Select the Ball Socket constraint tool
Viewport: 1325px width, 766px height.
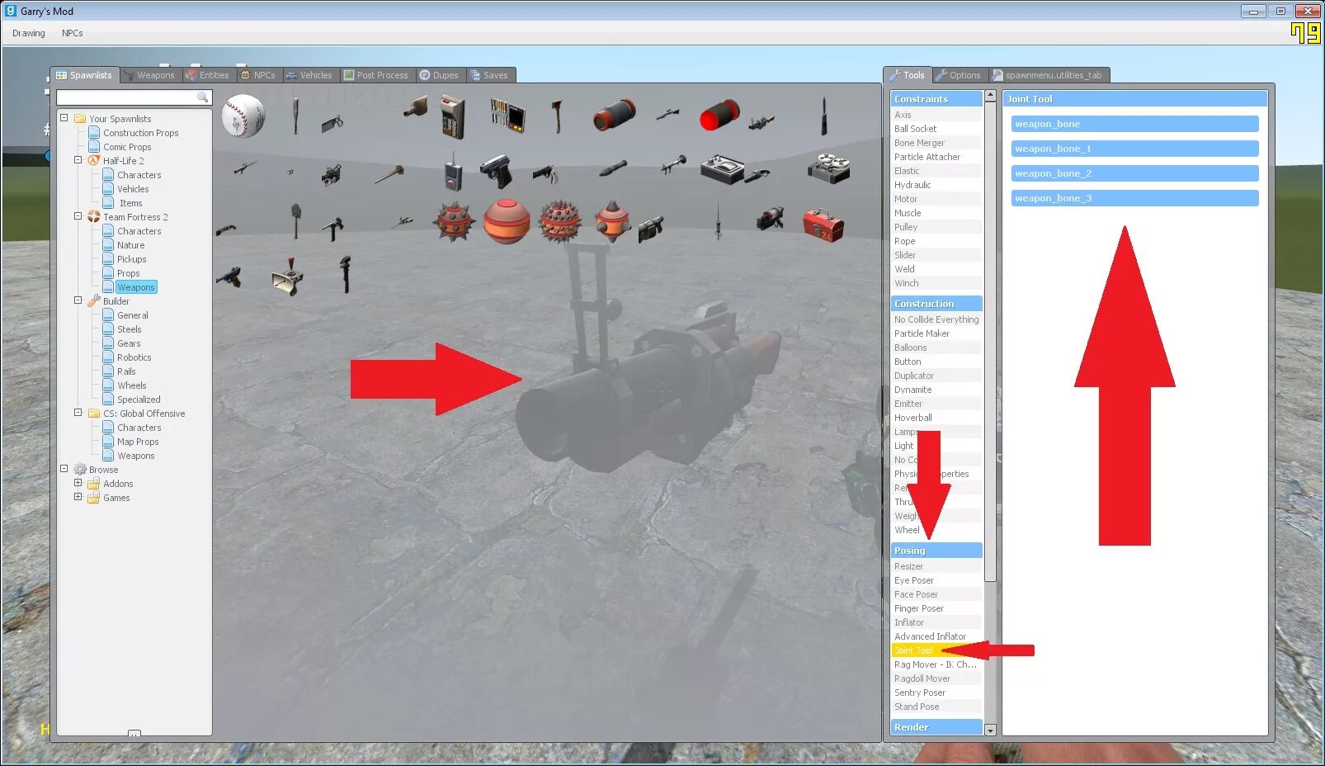(936, 129)
